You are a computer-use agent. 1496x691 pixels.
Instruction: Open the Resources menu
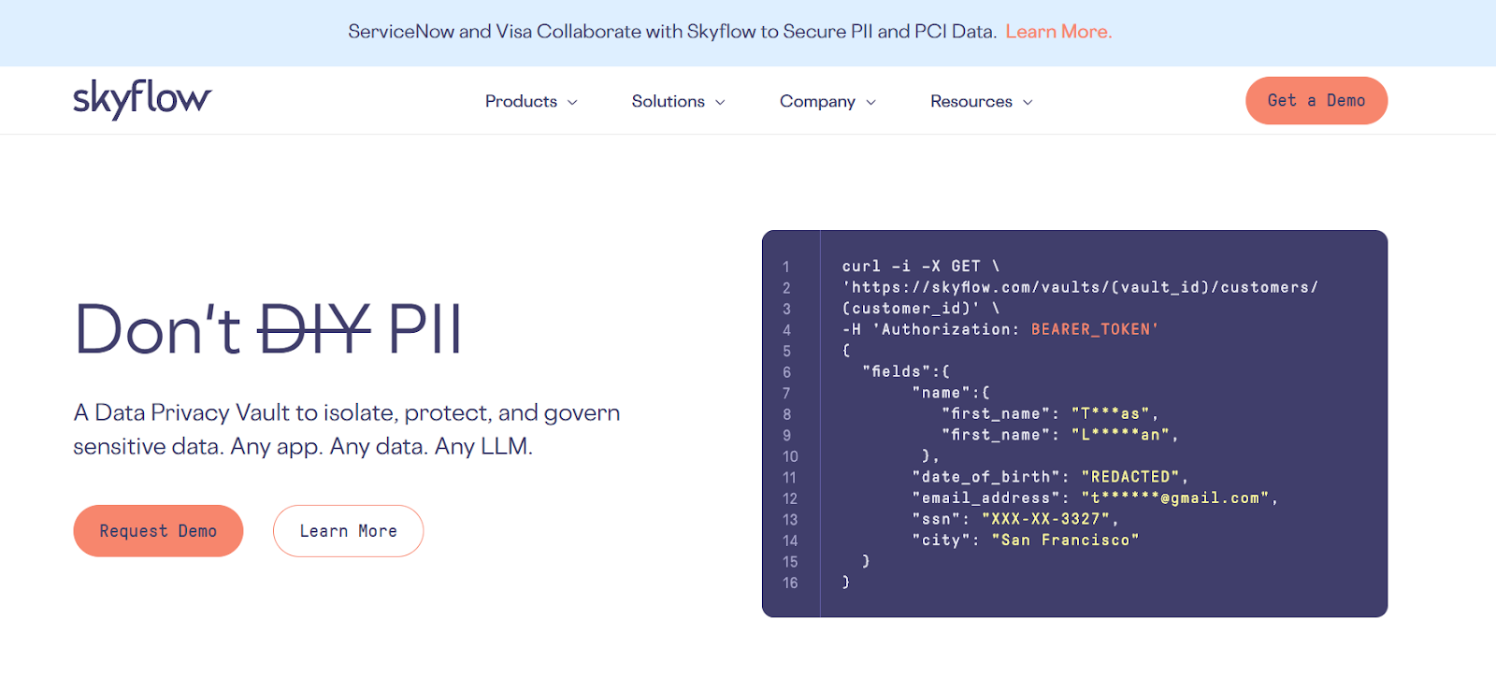(x=971, y=101)
